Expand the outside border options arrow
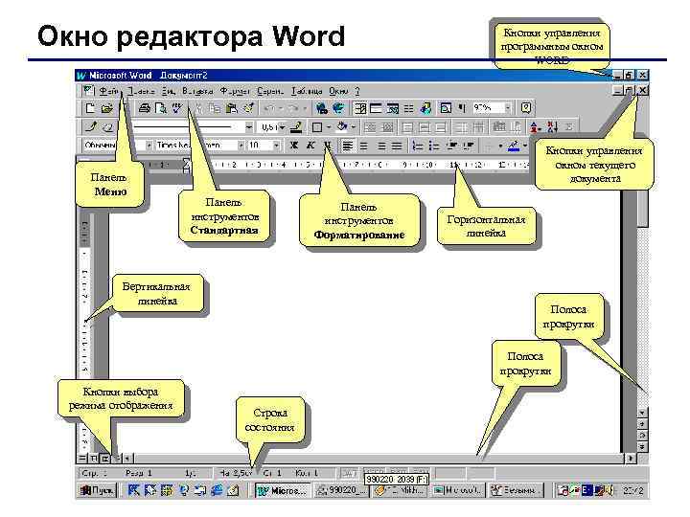This screenshot has width=690, height=517. click(329, 127)
